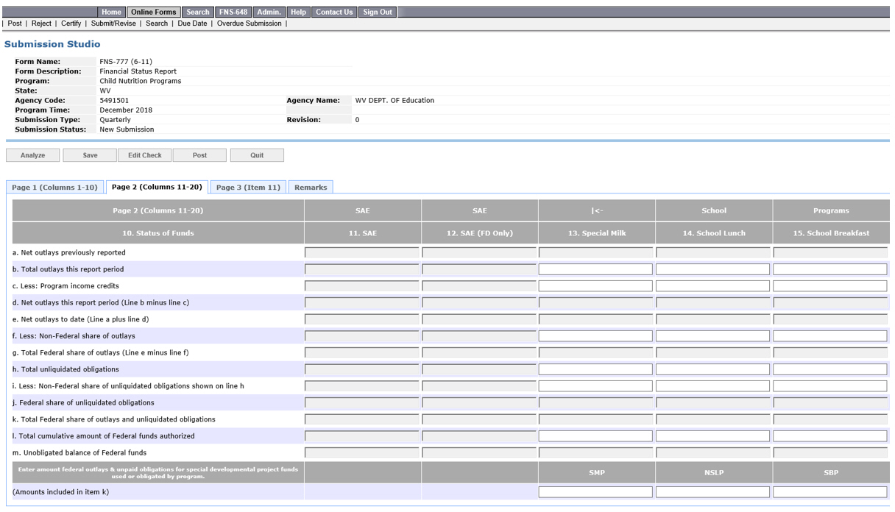Screen dimensions: 895x512
Task: Quit the form with Quit button
Action: coord(257,155)
